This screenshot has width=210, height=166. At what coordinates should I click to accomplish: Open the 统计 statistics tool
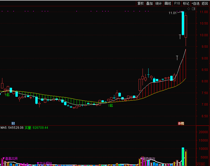point(158,3)
